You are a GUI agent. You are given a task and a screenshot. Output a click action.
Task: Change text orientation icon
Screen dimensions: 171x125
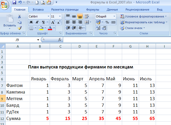click(x=81, y=28)
